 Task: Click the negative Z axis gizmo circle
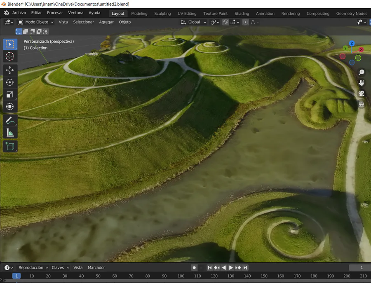(352, 63)
